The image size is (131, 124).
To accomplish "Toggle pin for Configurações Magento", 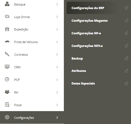I will (127, 21).
